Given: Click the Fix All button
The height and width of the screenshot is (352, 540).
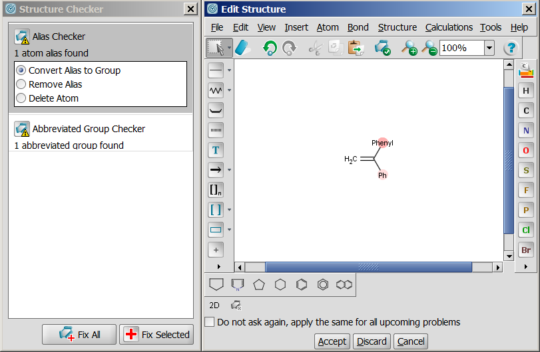Looking at the screenshot, I should pyautogui.click(x=79, y=335).
